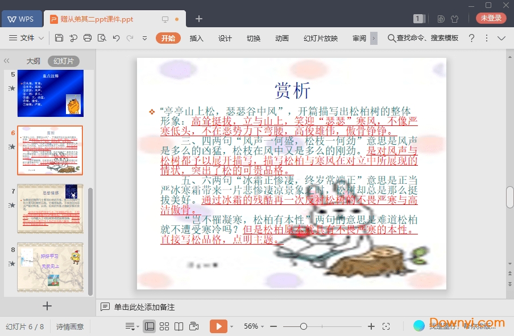Switch to slide sorter view icon

(x=164, y=326)
